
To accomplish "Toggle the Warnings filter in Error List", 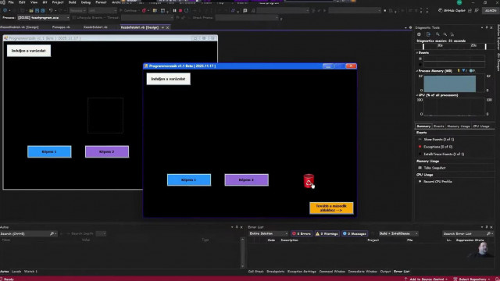I will (327, 233).
